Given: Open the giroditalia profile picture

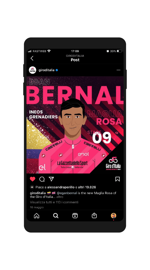Looking at the screenshot, I should (32, 70).
